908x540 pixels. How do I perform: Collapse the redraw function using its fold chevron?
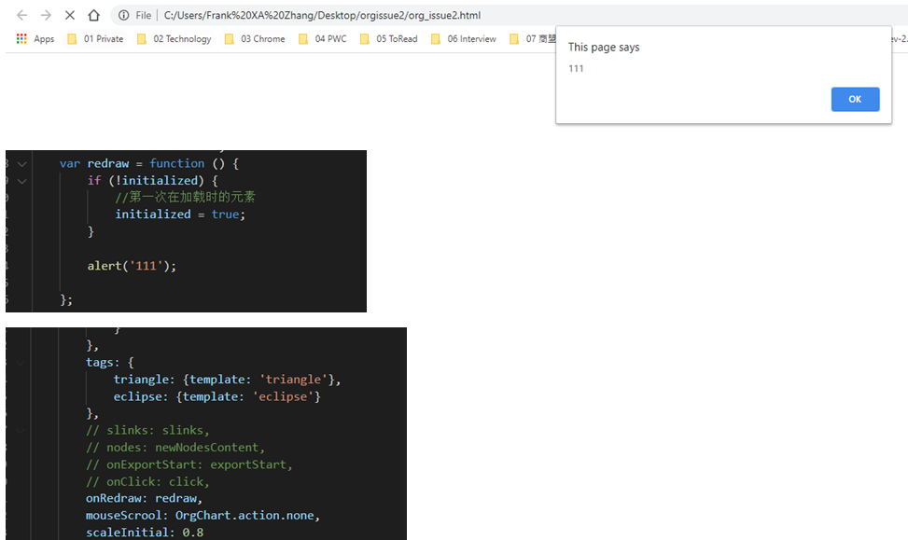[x=21, y=162]
